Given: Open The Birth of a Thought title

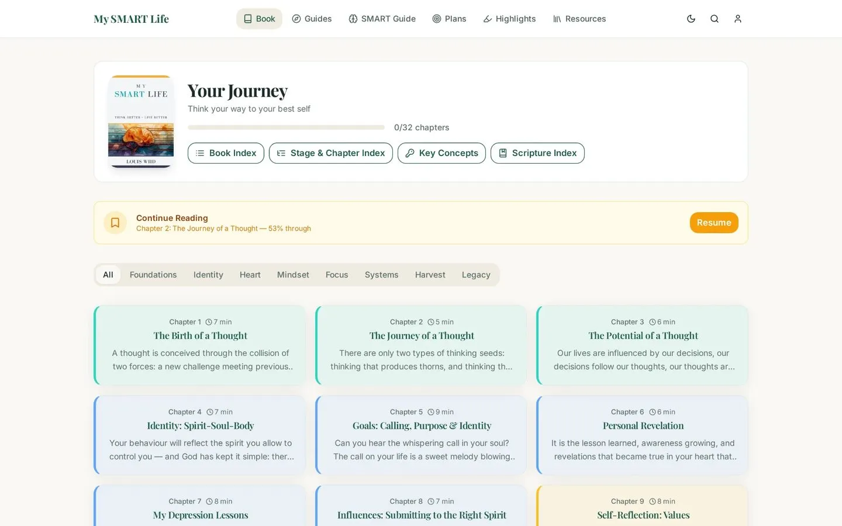Looking at the screenshot, I should click(201, 335).
